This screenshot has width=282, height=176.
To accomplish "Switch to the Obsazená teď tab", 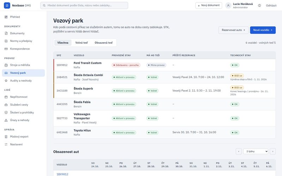I will [x=104, y=43].
